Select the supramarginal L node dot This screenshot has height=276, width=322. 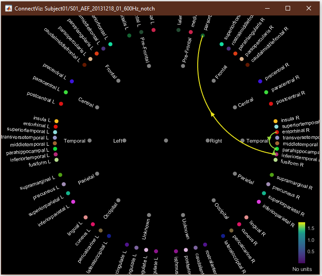[60, 175]
